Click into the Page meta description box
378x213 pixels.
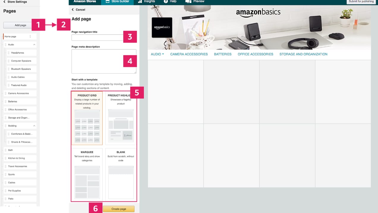pyautogui.click(x=104, y=61)
